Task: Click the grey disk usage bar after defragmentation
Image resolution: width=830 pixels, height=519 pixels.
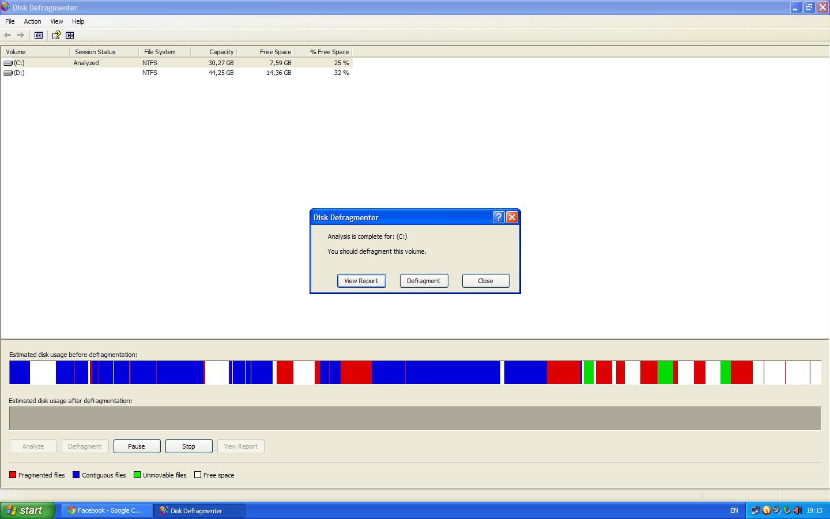Action: (x=415, y=419)
